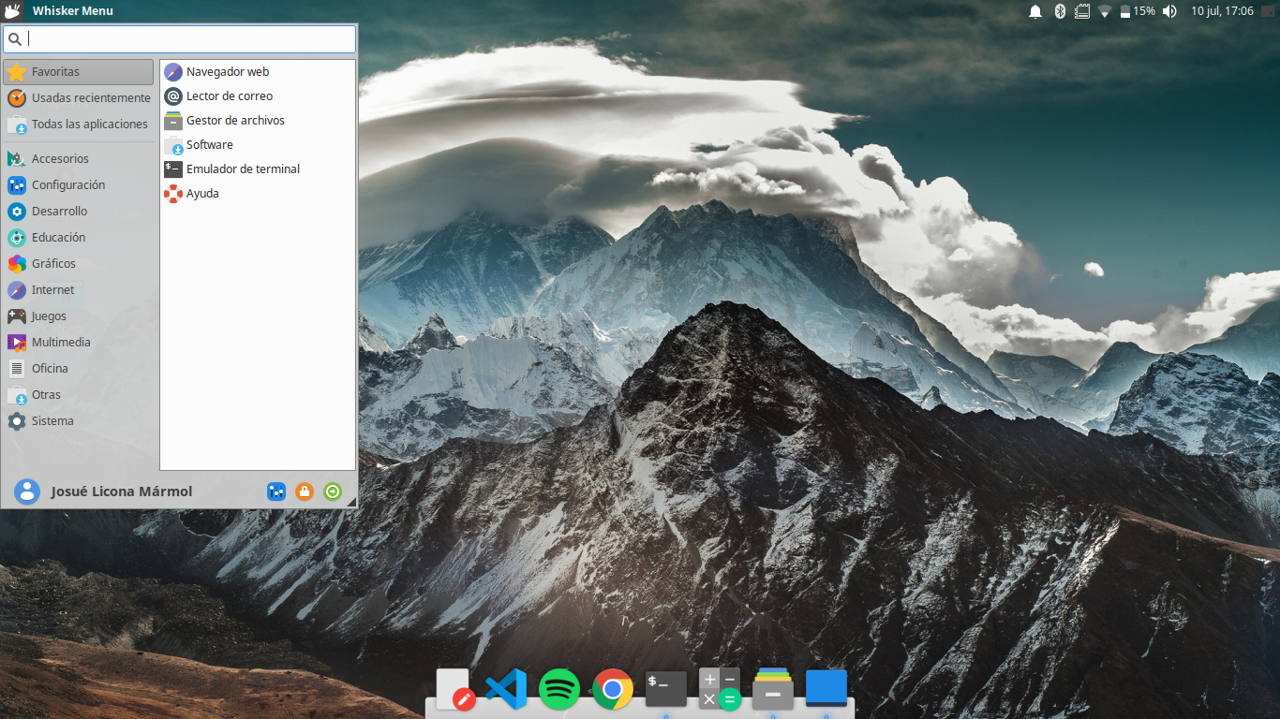Launch Navegador web
The image size is (1280, 719).
tap(258, 71)
